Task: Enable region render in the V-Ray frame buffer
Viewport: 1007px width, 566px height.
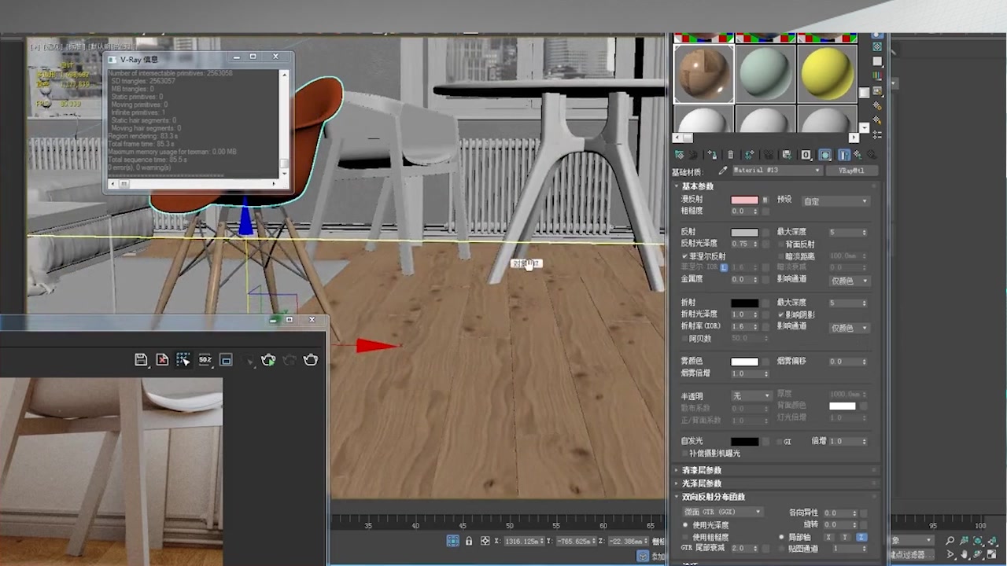Action: 183,359
